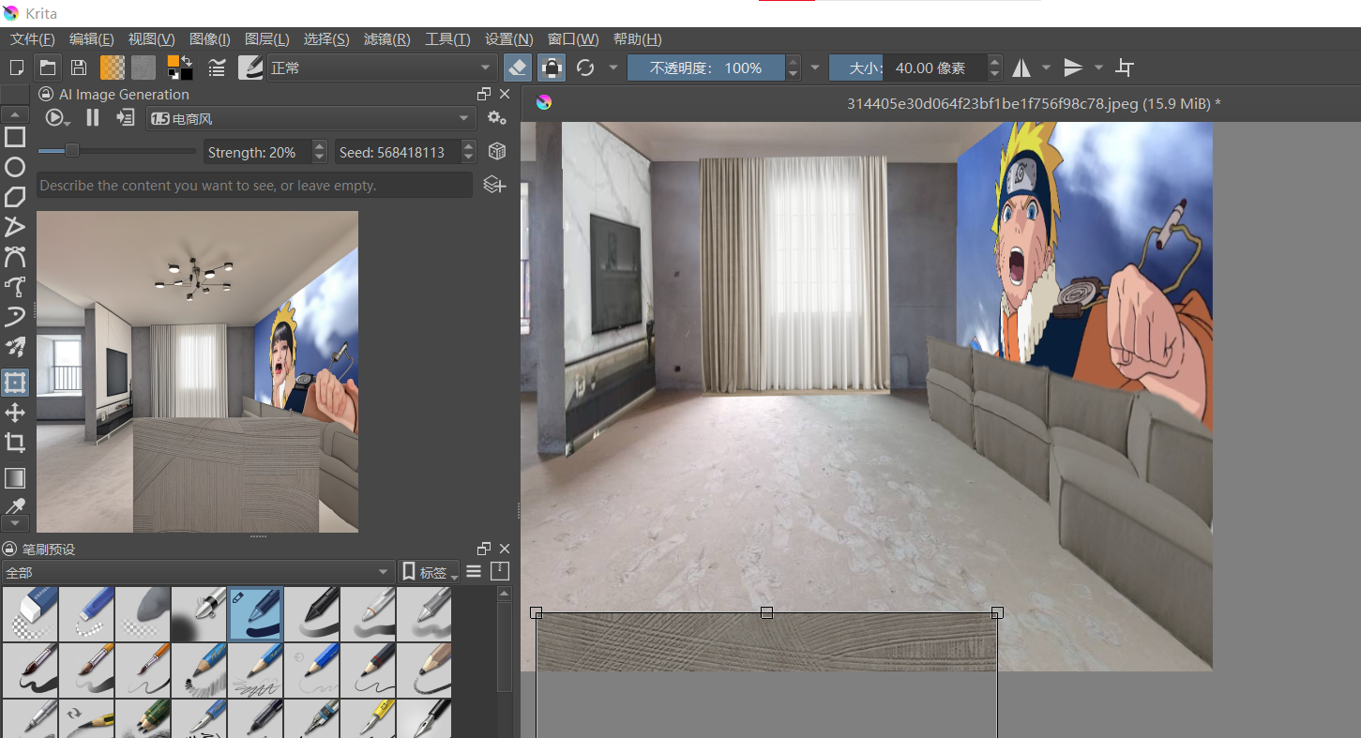This screenshot has height=738, width=1361.
Task: Float the AI Image Generation docker
Action: point(484,94)
